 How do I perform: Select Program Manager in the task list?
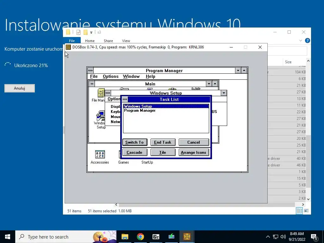click(166, 110)
